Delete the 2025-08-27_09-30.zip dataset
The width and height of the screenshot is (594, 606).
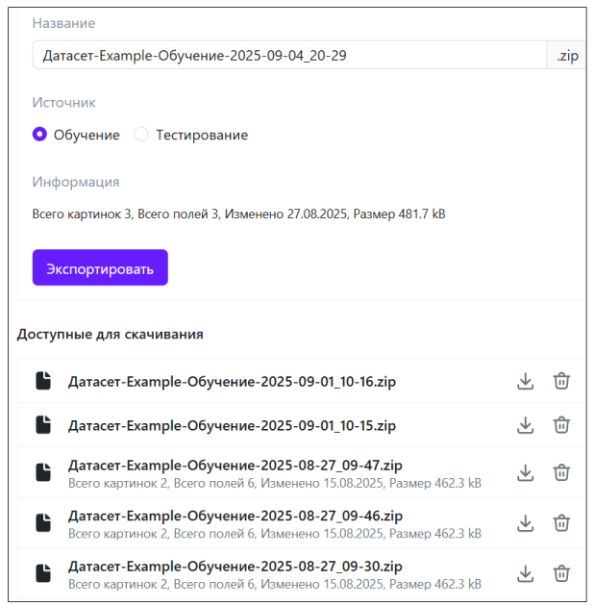click(561, 573)
